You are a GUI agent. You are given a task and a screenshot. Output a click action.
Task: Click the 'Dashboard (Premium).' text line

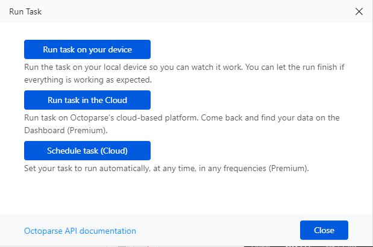click(x=67, y=130)
